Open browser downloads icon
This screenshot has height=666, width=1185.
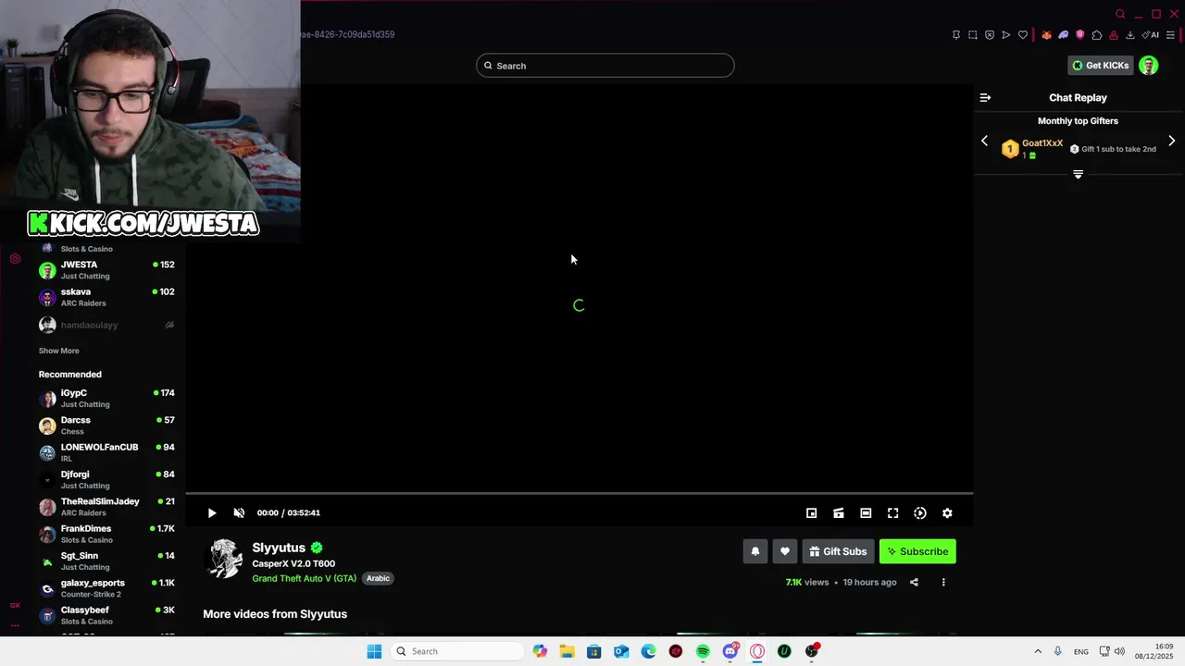coord(1130,35)
